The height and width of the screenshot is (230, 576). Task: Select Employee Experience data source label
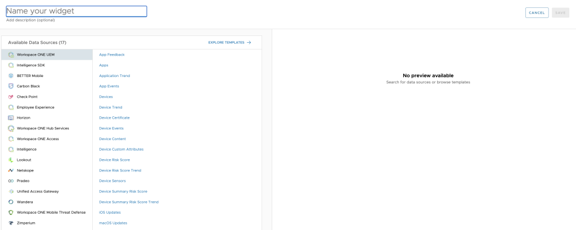point(35,107)
